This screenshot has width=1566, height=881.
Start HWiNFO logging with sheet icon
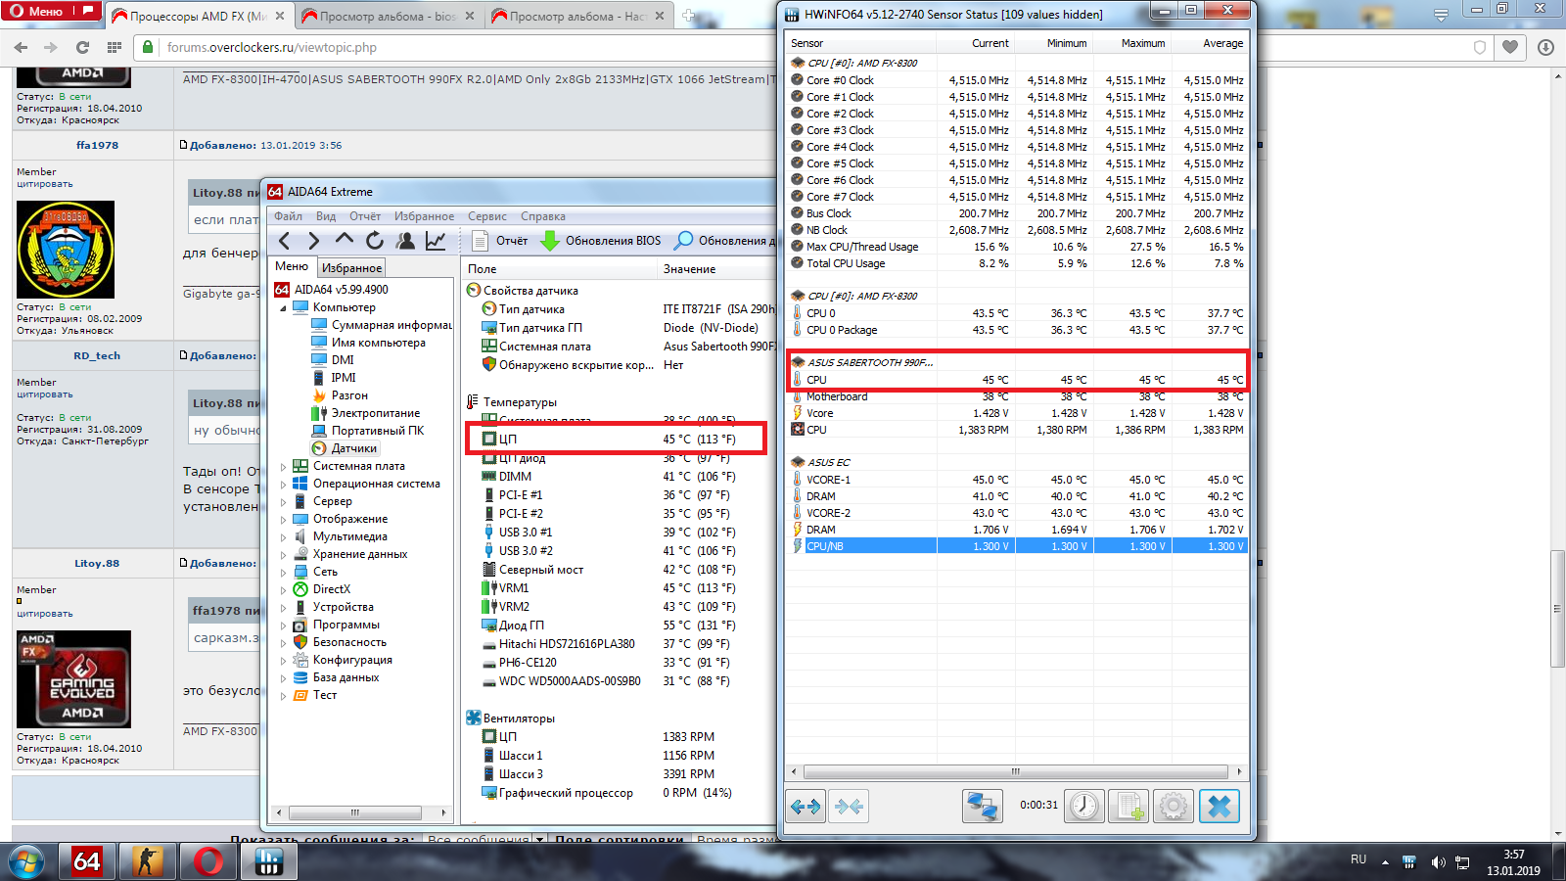tap(1128, 807)
